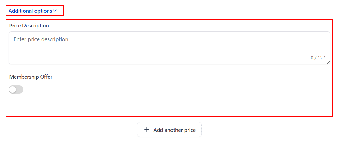Screen dimensions: 338x143
Task: Click the Price Description field label
Action: pyautogui.click(x=29, y=26)
